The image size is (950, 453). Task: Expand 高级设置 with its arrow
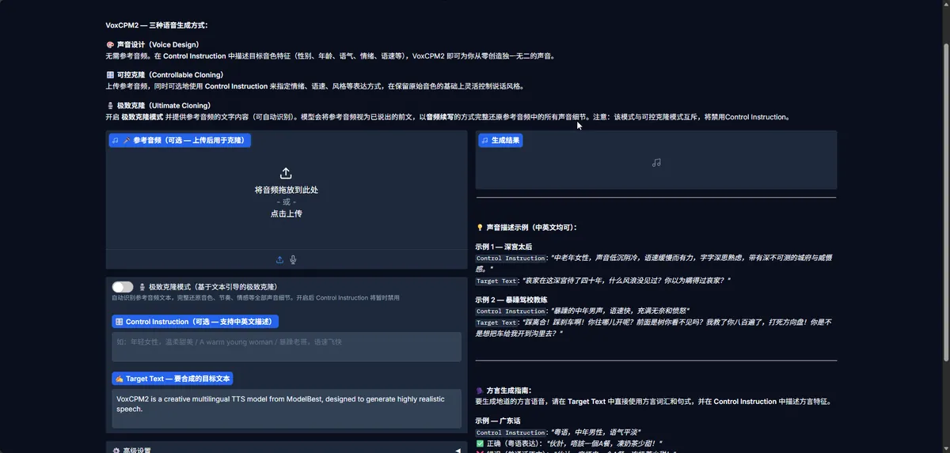pos(457,450)
